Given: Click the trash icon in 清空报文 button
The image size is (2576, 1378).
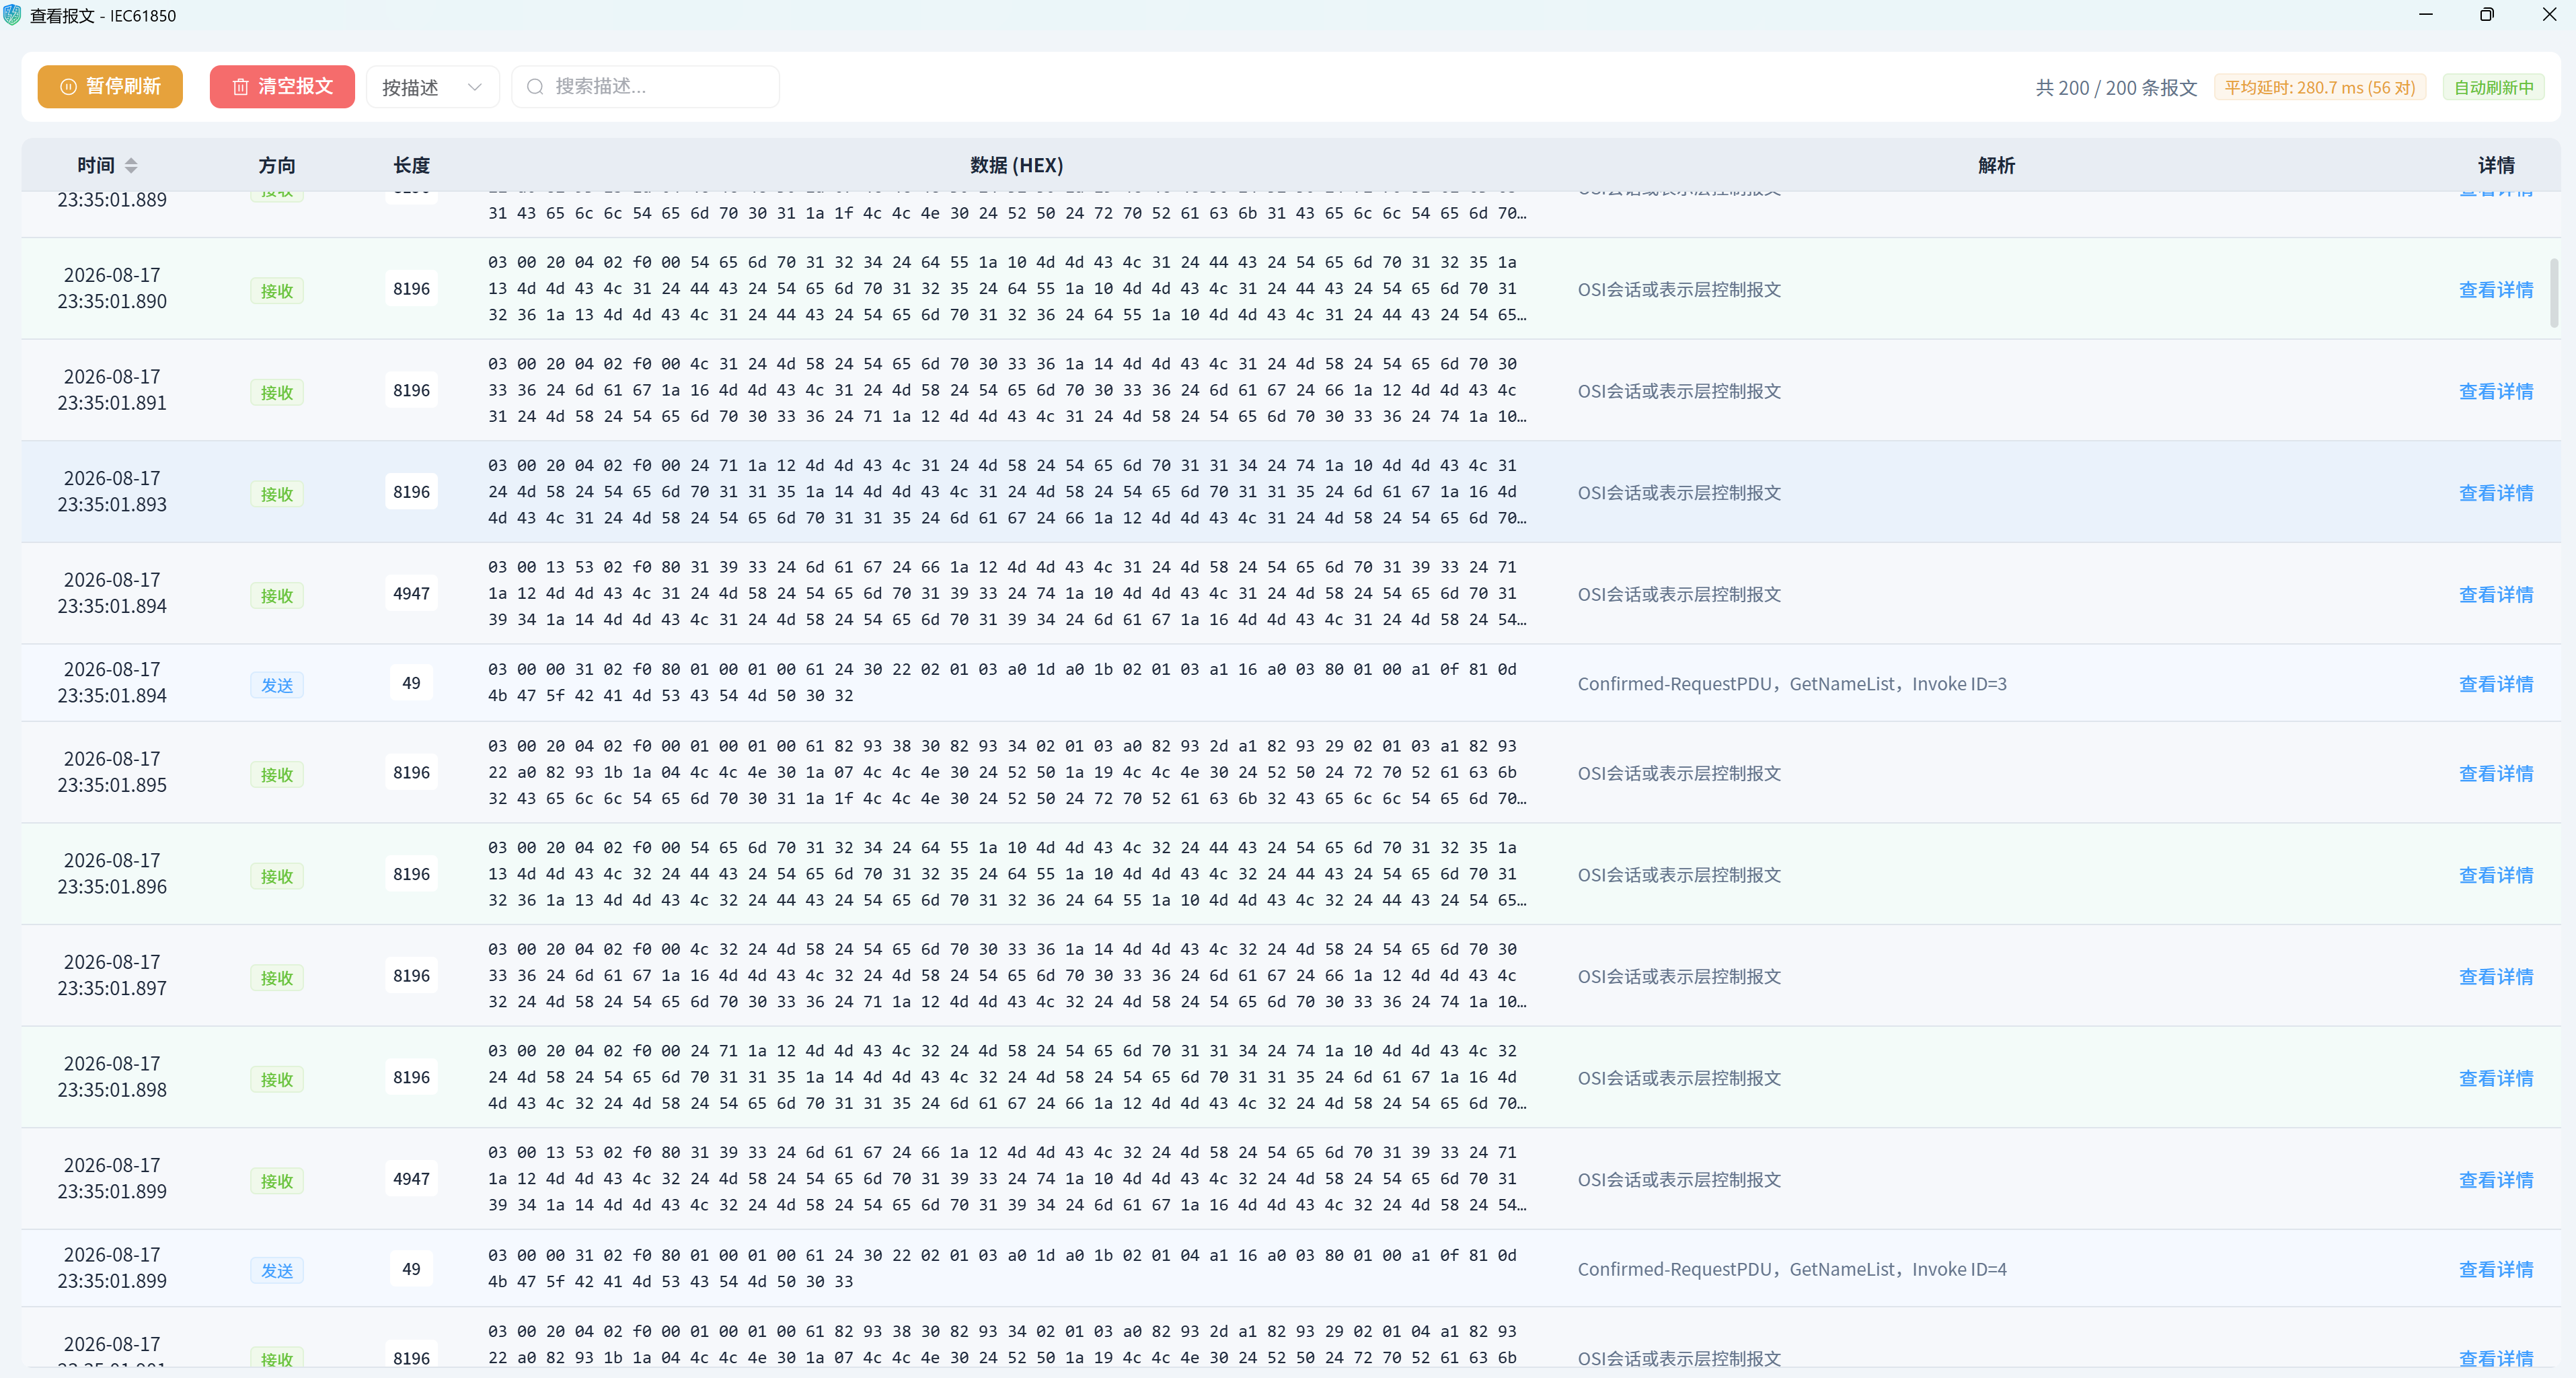Looking at the screenshot, I should [x=240, y=87].
